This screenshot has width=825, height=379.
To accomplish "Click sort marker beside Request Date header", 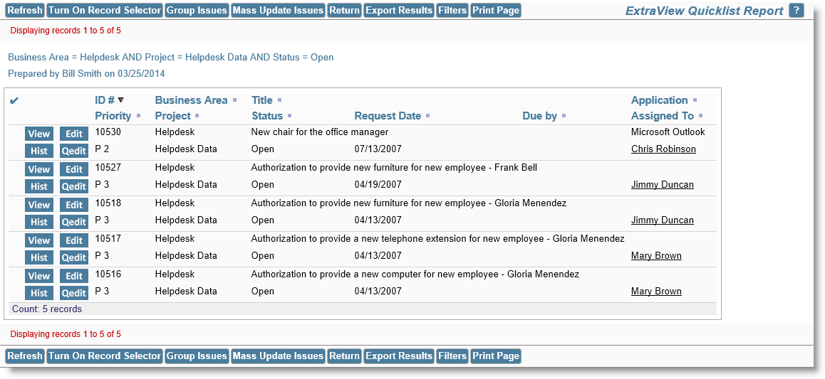I will pos(427,116).
